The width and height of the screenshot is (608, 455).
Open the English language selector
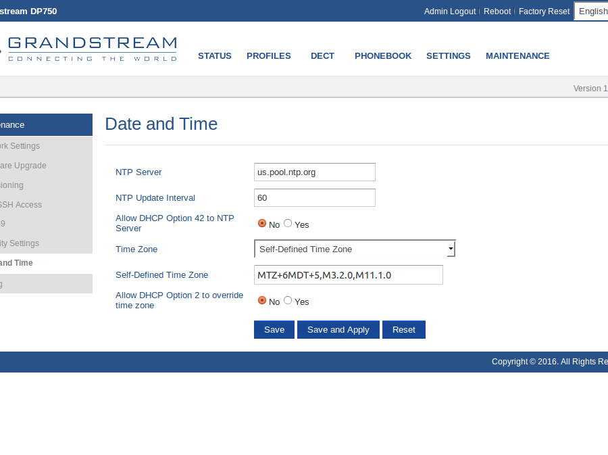592,11
